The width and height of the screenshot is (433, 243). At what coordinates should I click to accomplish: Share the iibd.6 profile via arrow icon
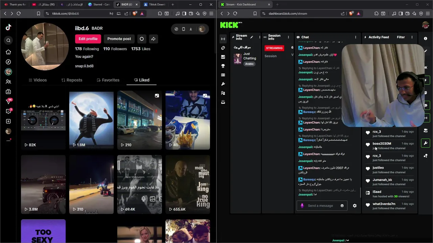click(153, 39)
